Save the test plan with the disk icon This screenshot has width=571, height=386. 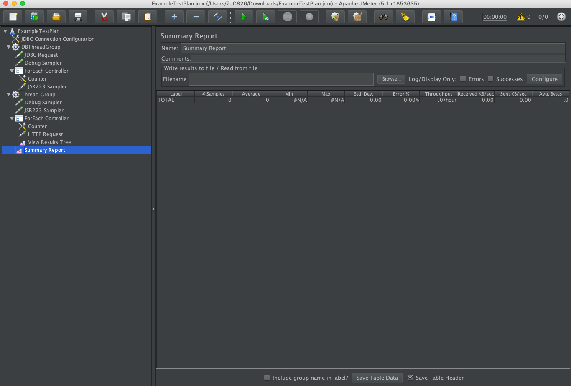pos(78,17)
